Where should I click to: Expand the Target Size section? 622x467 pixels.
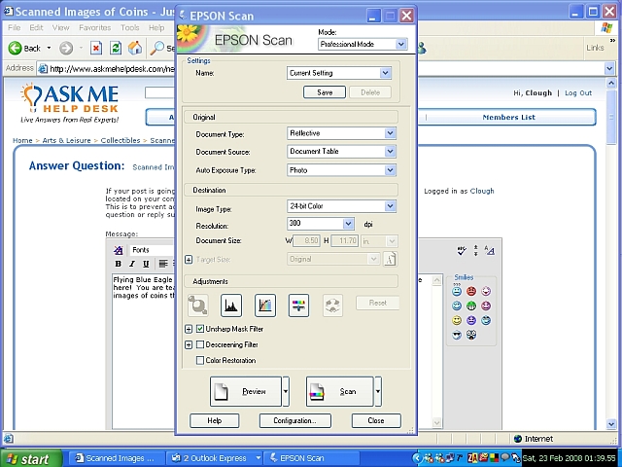[x=189, y=260]
